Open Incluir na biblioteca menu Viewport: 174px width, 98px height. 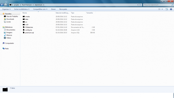(x=22, y=9)
